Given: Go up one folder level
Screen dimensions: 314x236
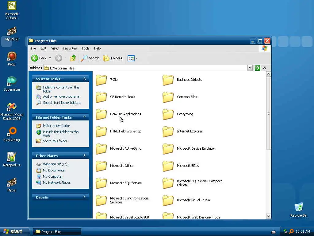Looking at the screenshot, I should coord(73,58).
